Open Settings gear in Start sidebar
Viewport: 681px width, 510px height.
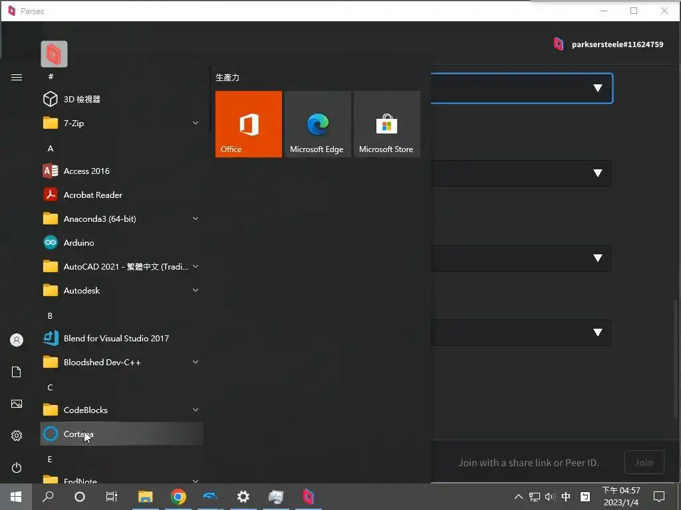click(17, 436)
